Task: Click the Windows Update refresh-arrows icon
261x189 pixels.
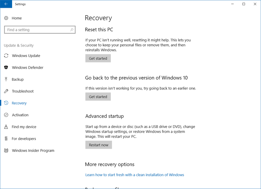Action: point(6,56)
